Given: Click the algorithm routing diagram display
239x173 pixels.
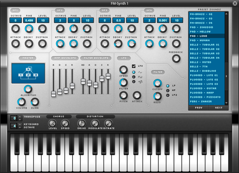Looking at the screenshot, I should coord(28,73).
